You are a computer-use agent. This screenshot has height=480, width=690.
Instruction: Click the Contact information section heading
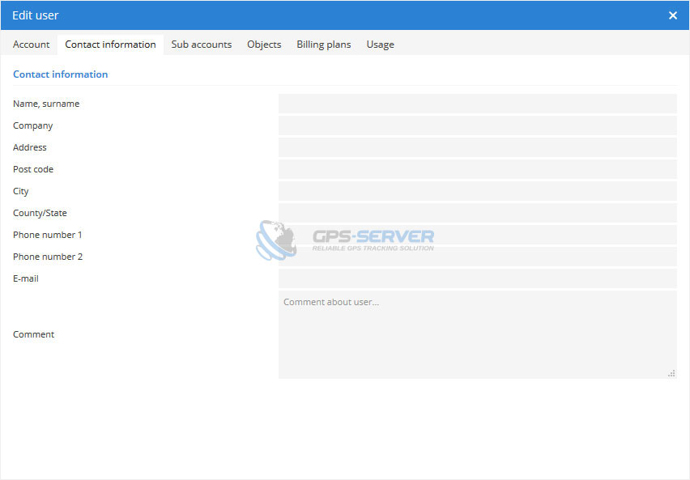coord(61,74)
